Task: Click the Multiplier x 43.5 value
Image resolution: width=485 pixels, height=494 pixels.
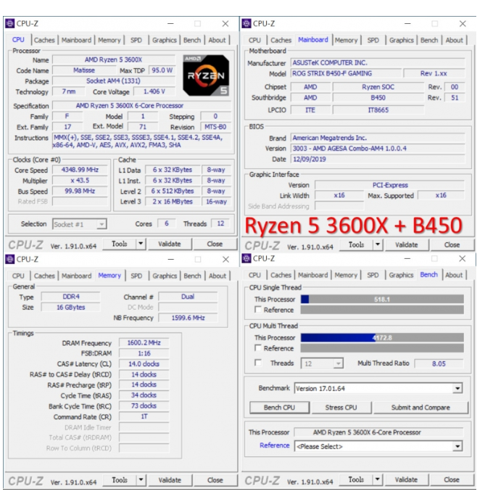Action: [x=80, y=181]
